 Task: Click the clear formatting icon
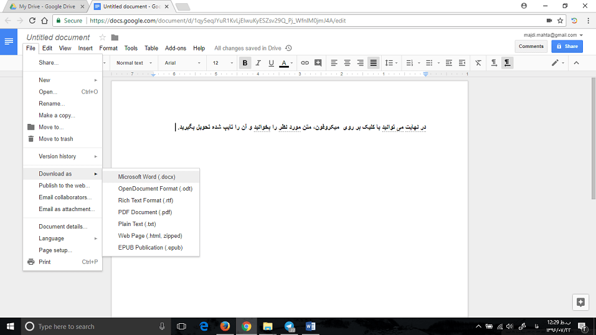click(x=478, y=63)
